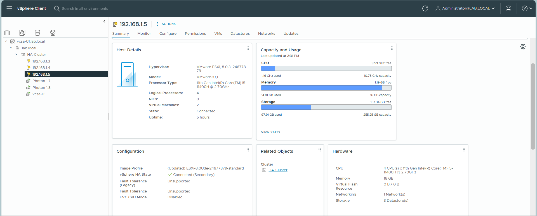
Task: Open the HA-Cluster link in Related Objects
Action: tap(278, 170)
